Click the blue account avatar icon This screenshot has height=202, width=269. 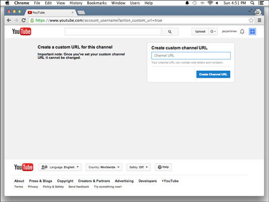(252, 31)
